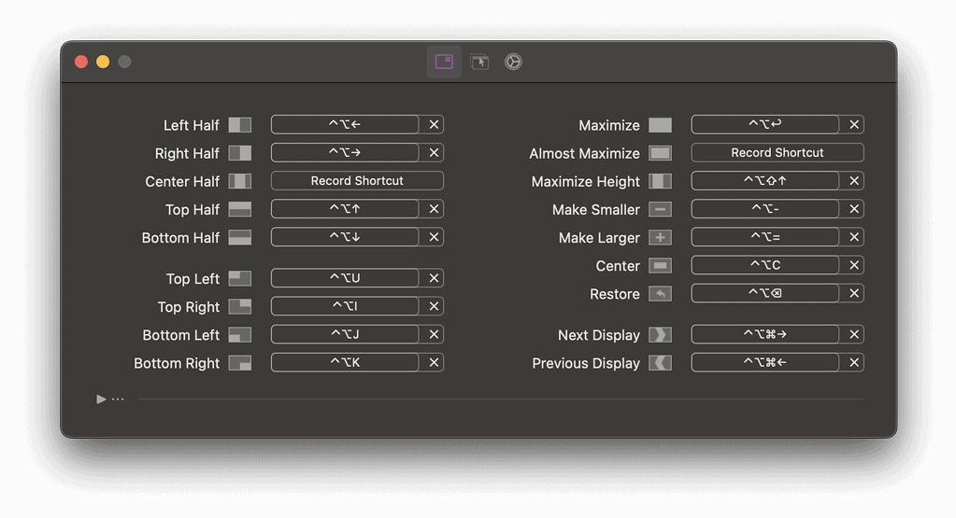Expand the additional shortcuts disclosure triangle
This screenshot has width=956, height=518.
click(101, 399)
